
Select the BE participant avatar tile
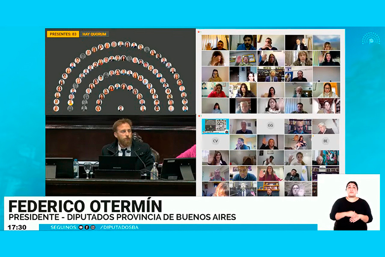pos(326,141)
